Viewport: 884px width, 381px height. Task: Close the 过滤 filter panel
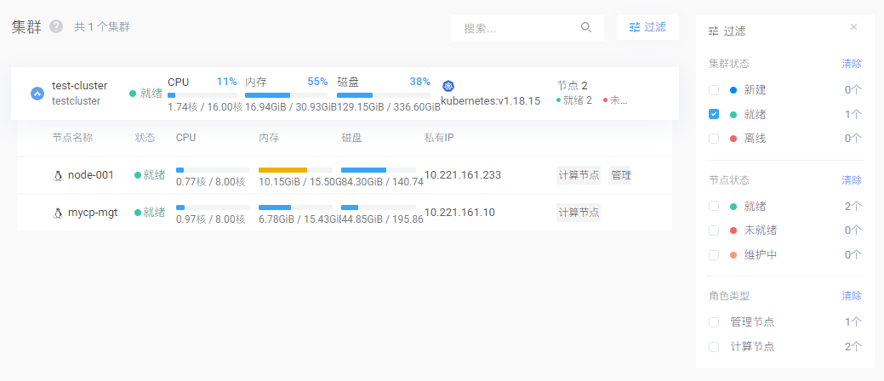(x=853, y=27)
